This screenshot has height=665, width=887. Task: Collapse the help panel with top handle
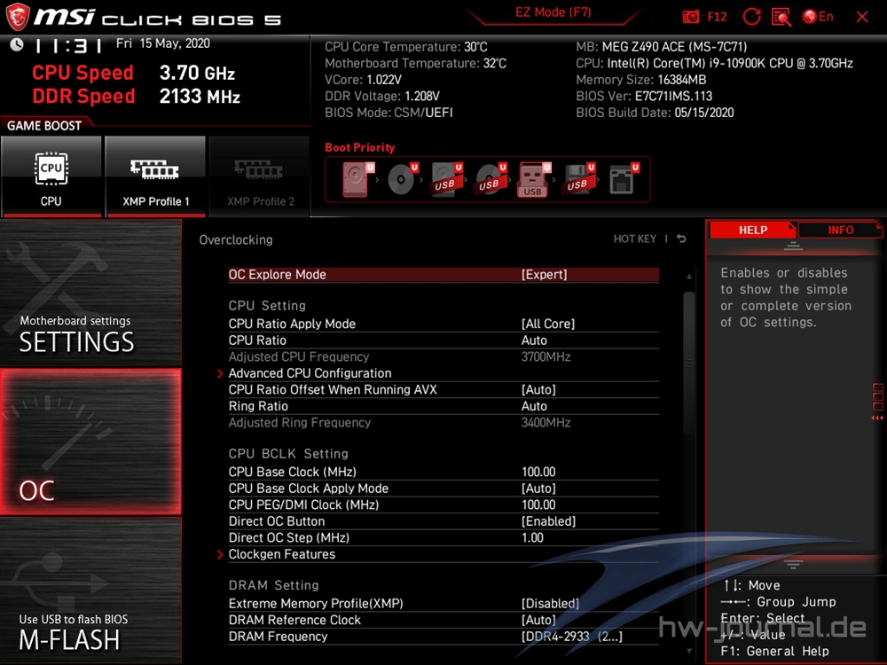[x=793, y=246]
